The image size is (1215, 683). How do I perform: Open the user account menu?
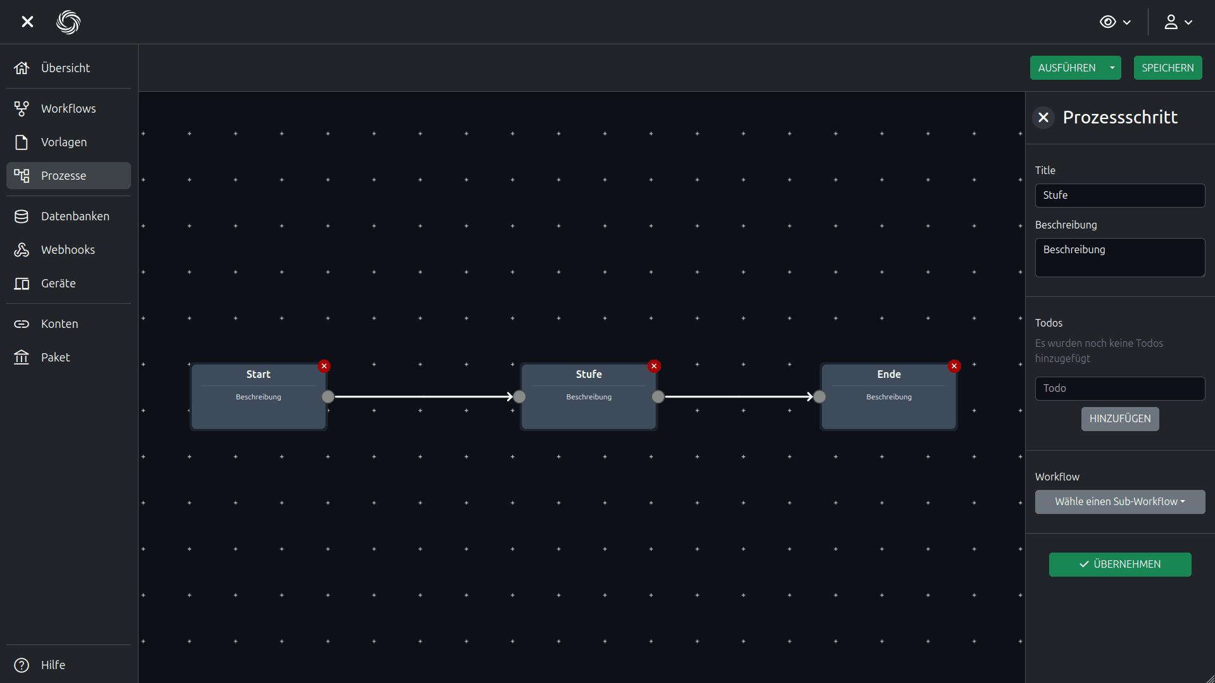1178,22
